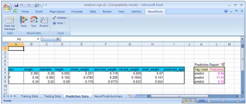Image resolution: width=246 pixels, height=104 pixels.
Task: Launch the Train neural net tool
Action: (x=24, y=22)
